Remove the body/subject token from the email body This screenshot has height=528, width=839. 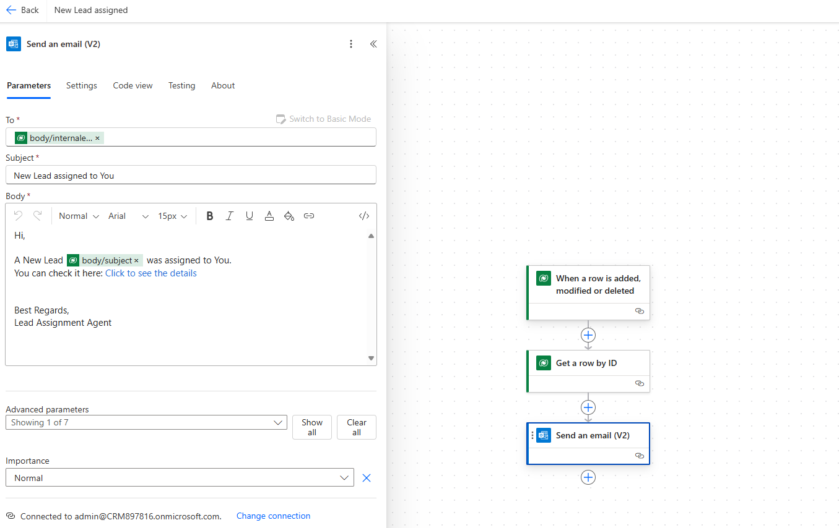point(139,260)
